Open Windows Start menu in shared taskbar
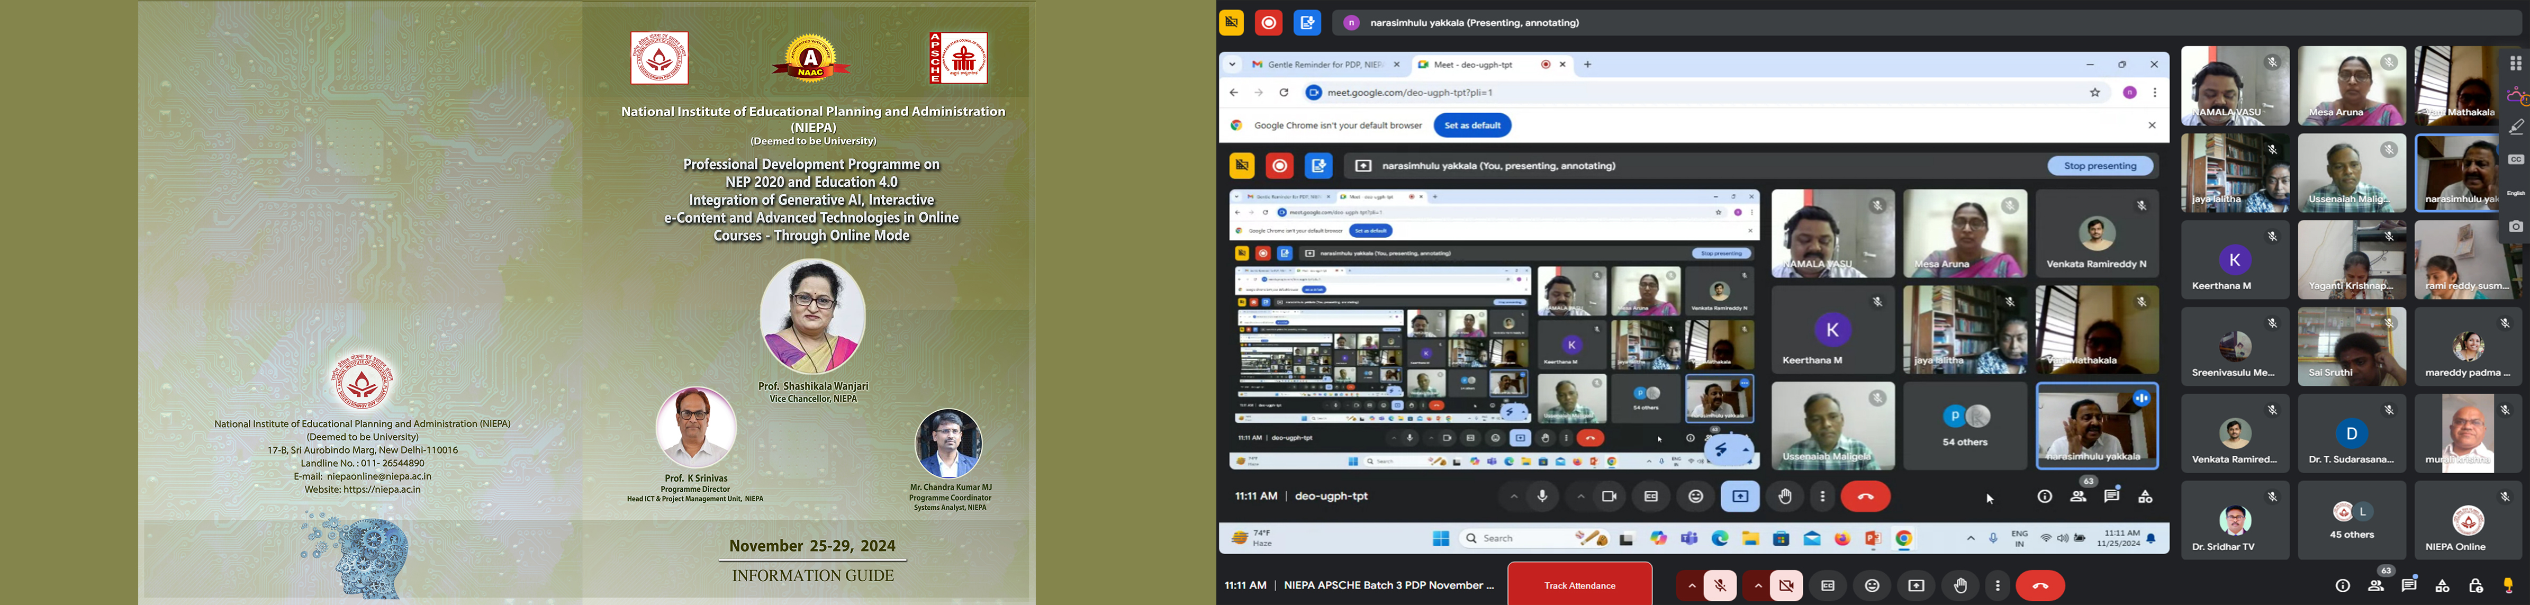This screenshot has height=605, width=2530. pyautogui.click(x=1441, y=538)
